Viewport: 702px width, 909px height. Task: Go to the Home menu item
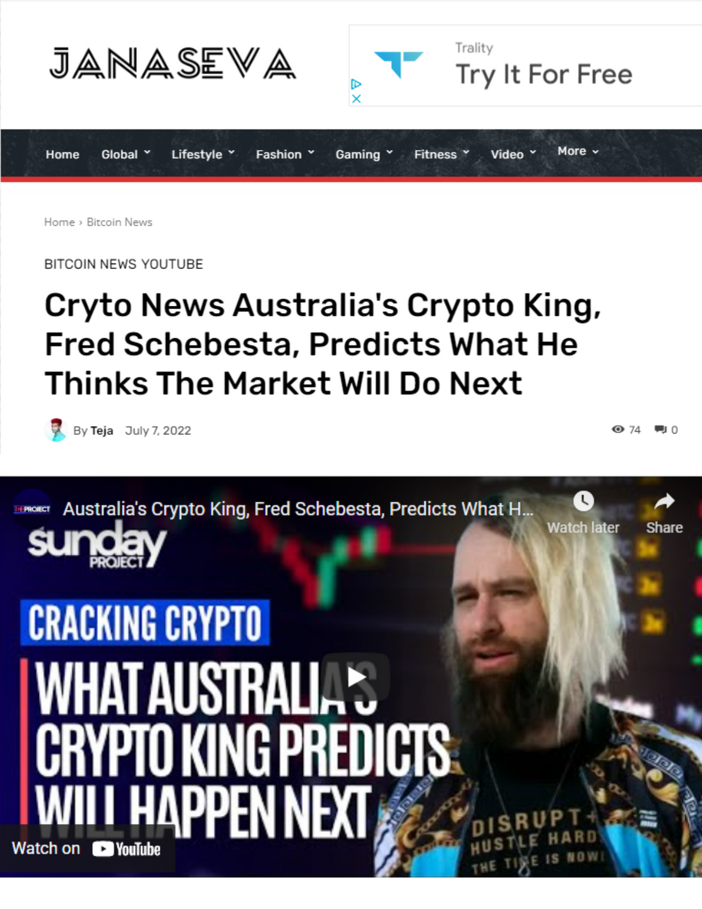[62, 154]
